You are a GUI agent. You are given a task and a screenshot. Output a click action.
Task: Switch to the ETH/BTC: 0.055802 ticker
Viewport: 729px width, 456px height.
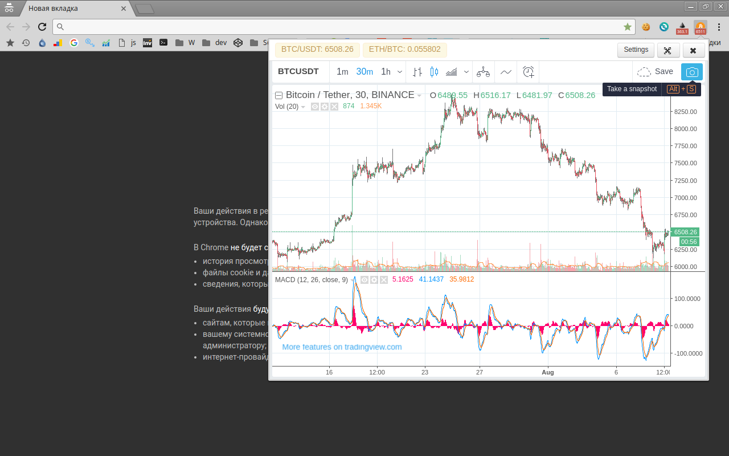(404, 50)
